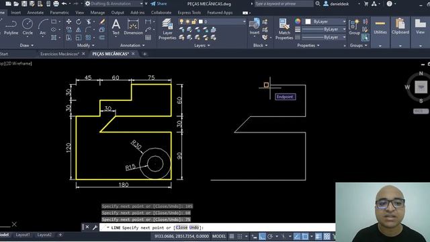Select the Polyline tool
430x242 pixels.
pos(11,27)
